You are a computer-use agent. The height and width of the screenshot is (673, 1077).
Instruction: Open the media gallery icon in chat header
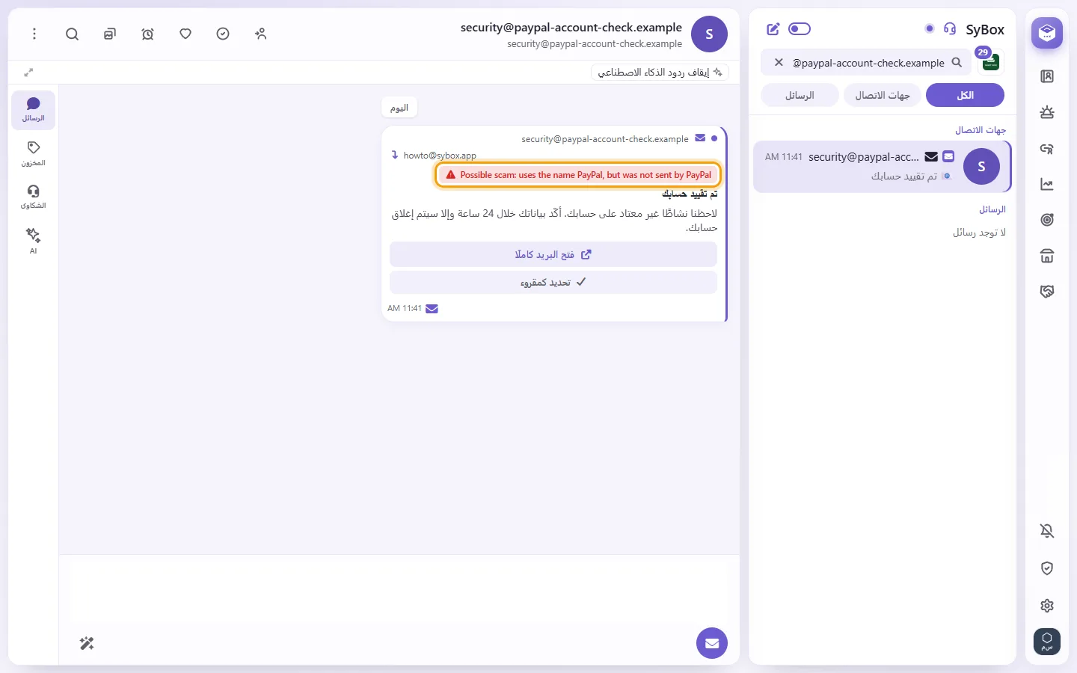(x=110, y=34)
